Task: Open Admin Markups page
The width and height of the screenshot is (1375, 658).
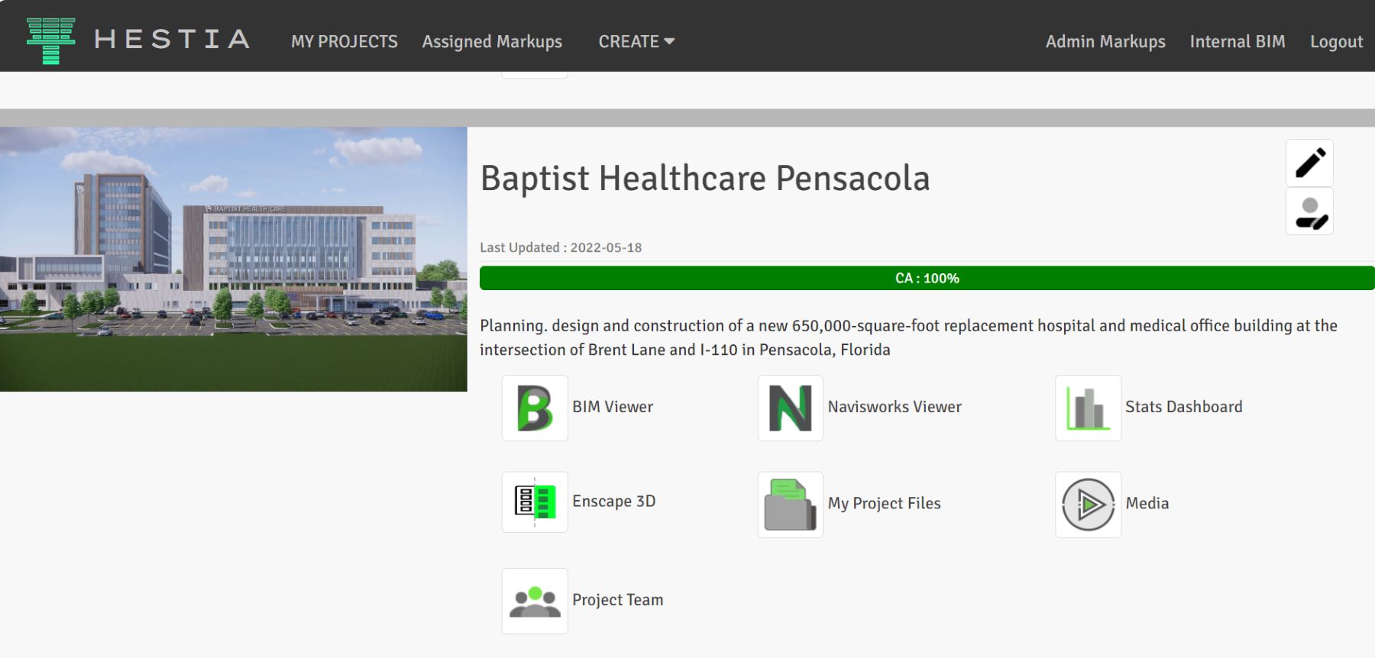Action: click(1105, 41)
